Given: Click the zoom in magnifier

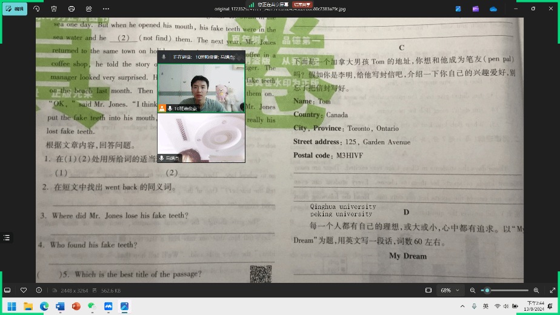Looking at the screenshot, I should (536, 290).
